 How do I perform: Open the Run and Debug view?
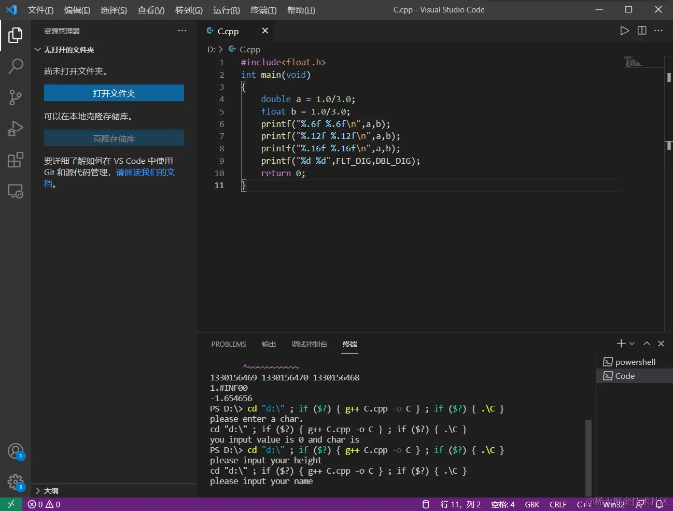(x=16, y=128)
